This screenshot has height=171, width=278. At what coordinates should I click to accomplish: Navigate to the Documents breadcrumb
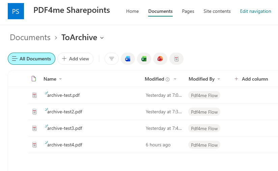click(x=30, y=37)
